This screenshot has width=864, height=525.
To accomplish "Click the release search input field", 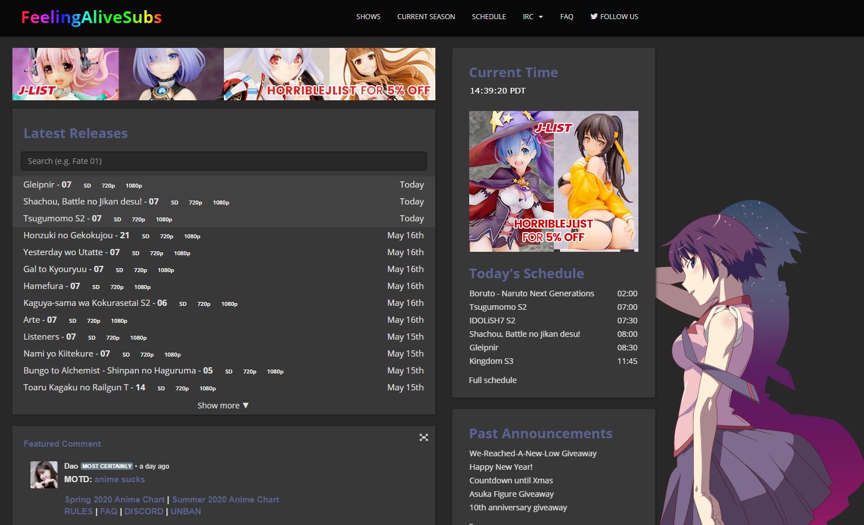I will pos(223,161).
